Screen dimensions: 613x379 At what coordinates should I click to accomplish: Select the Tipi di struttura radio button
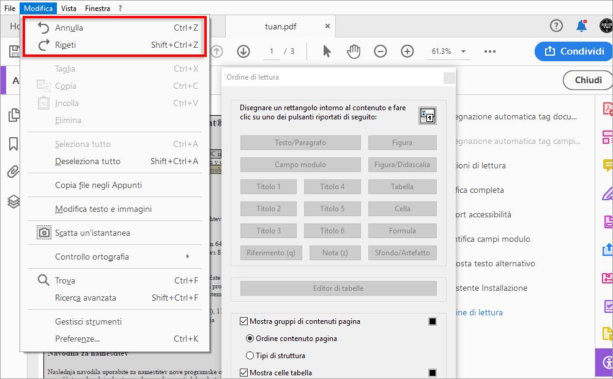[250, 355]
